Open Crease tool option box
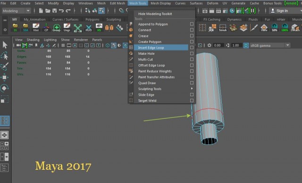The width and height of the screenshot is (302, 183). (x=192, y=35)
